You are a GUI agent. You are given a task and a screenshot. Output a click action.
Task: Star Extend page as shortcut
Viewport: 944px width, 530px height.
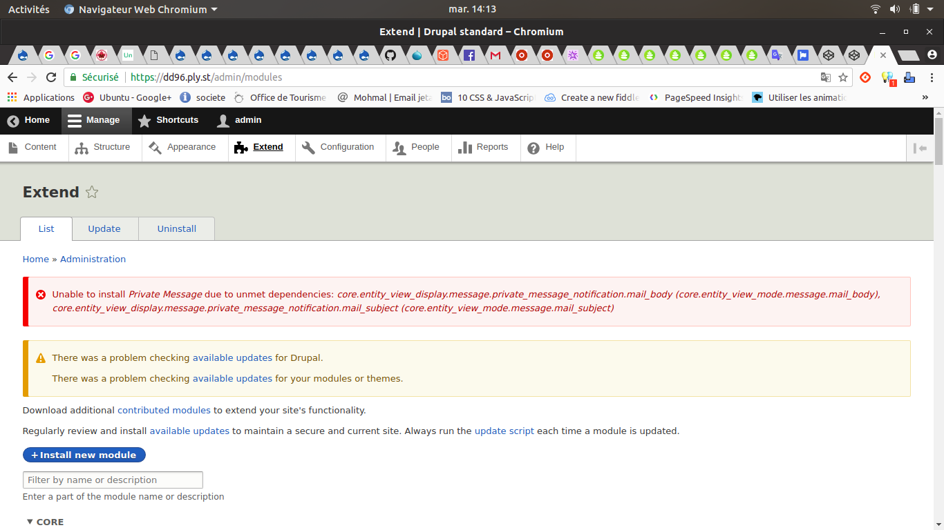pos(92,193)
